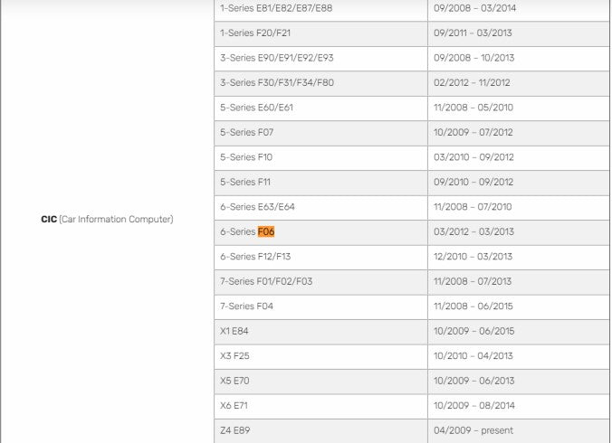Select the X1 E84 model cell
The height and width of the screenshot is (443, 612).
click(234, 332)
